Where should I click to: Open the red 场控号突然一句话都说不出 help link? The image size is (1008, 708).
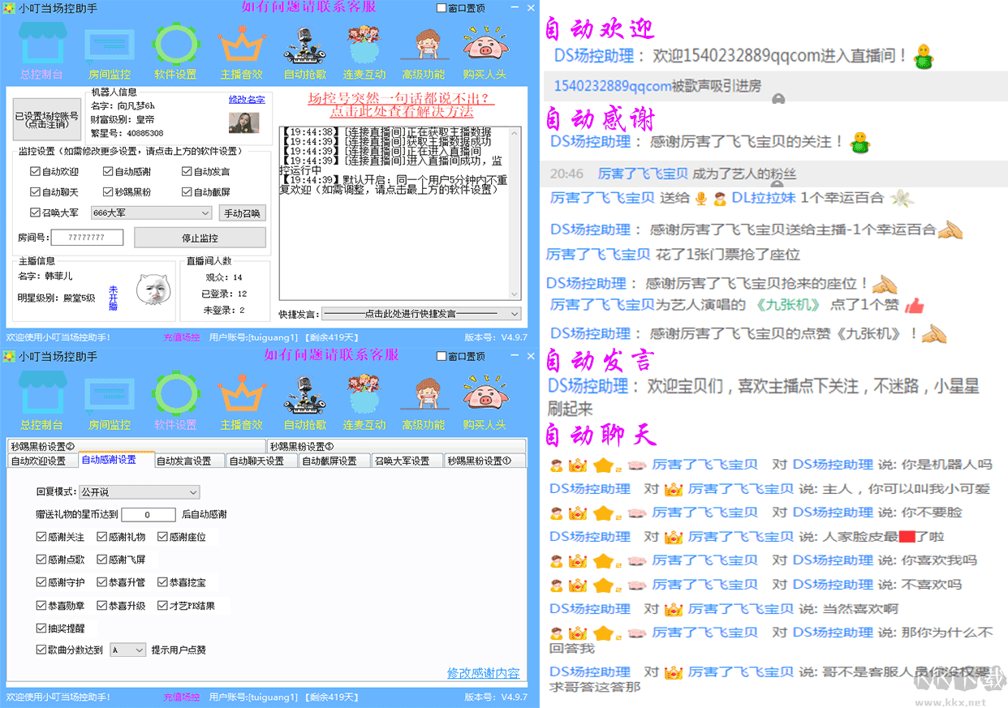pos(401,105)
